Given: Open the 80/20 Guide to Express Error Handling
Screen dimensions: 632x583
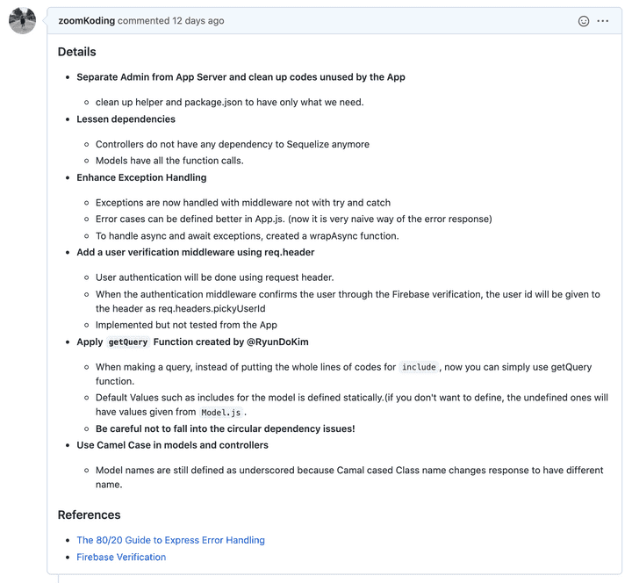Looking at the screenshot, I should point(170,540).
